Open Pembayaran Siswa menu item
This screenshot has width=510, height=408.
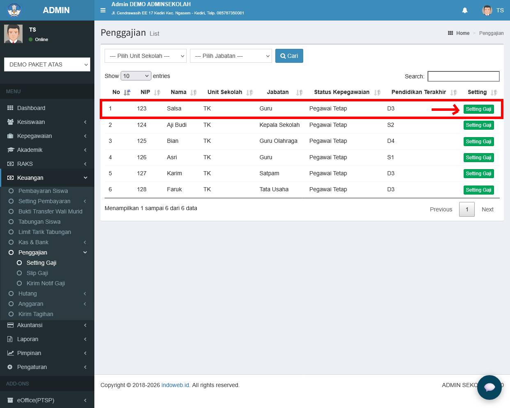pyautogui.click(x=43, y=191)
